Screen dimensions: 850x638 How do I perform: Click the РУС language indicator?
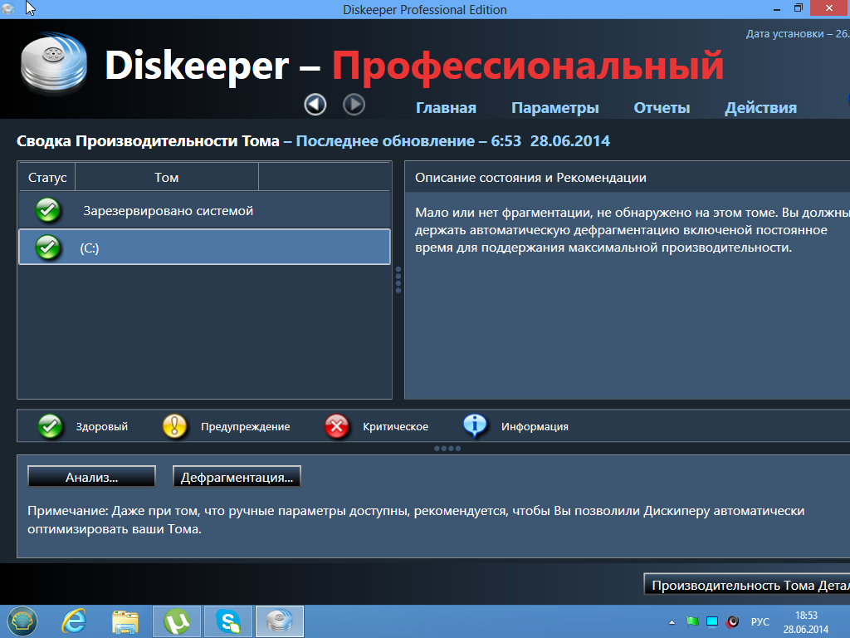760,621
